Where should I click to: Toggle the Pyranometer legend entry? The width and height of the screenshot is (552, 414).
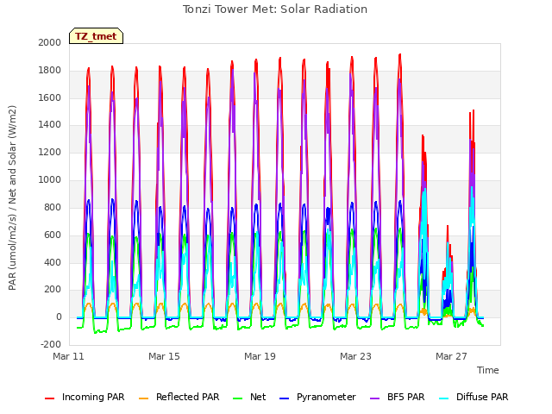[x=317, y=398]
